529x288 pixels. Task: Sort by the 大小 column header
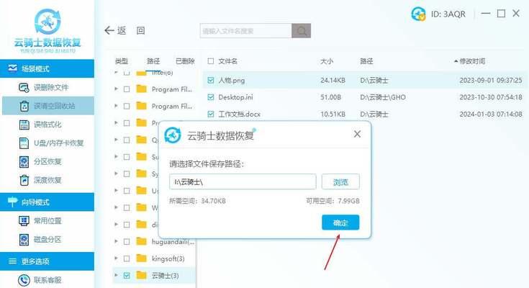[327, 61]
